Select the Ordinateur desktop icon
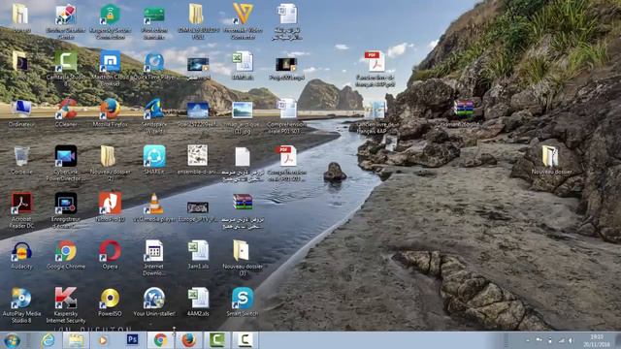Image resolution: width=621 pixels, height=349 pixels. [x=21, y=109]
